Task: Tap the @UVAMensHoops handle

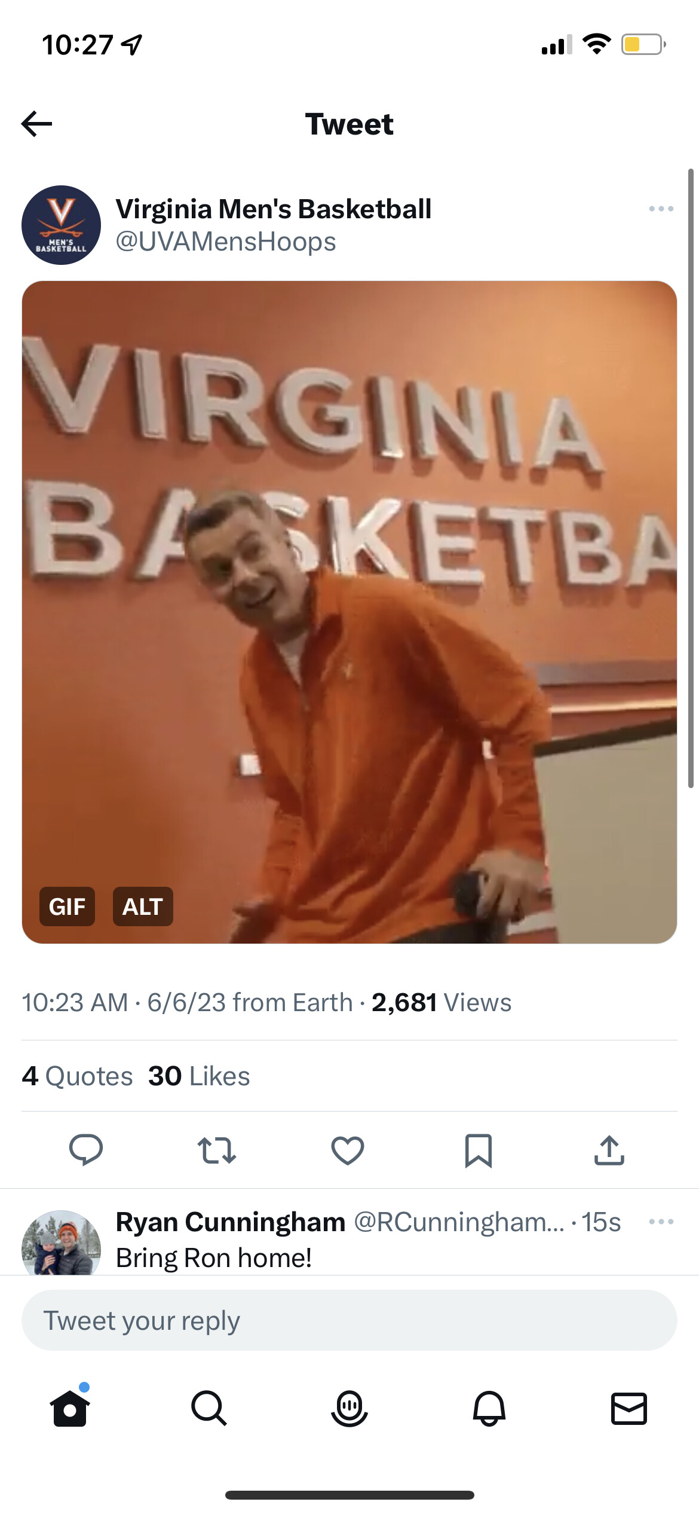Action: 226,242
